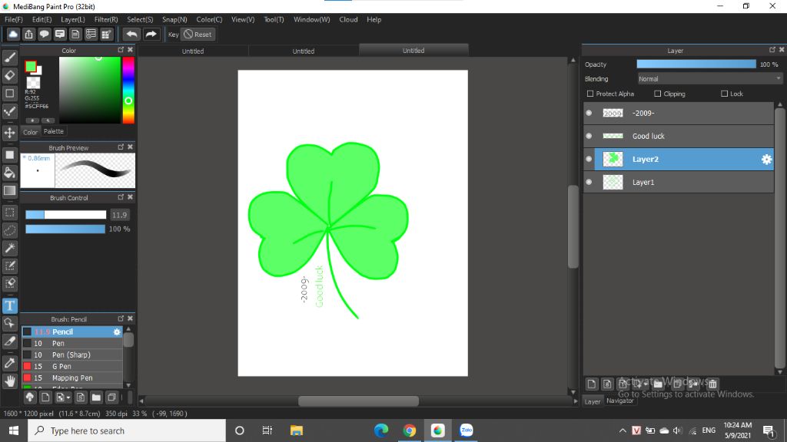Select the Pen (Sharp) brush
Image resolution: width=787 pixels, height=442 pixels.
click(72, 355)
